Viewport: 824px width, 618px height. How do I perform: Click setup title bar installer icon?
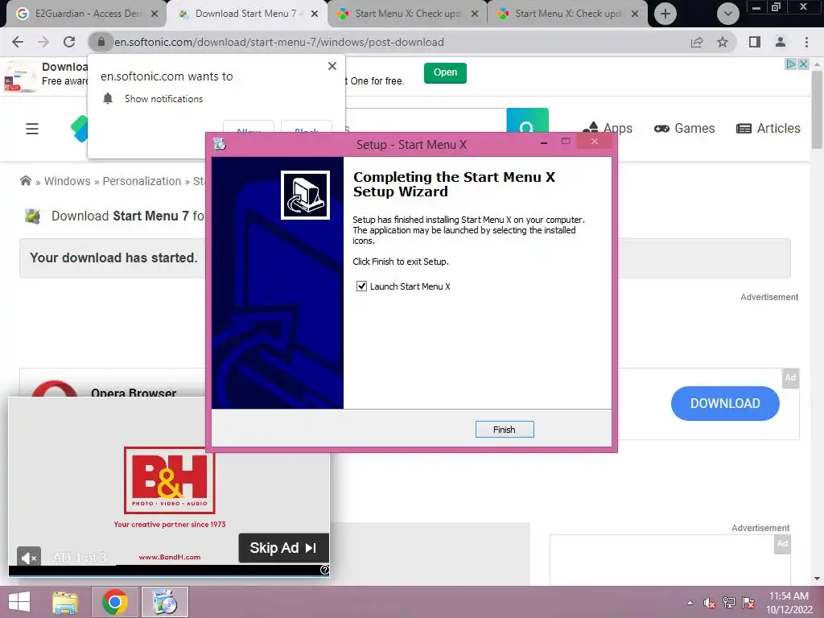[x=220, y=144]
